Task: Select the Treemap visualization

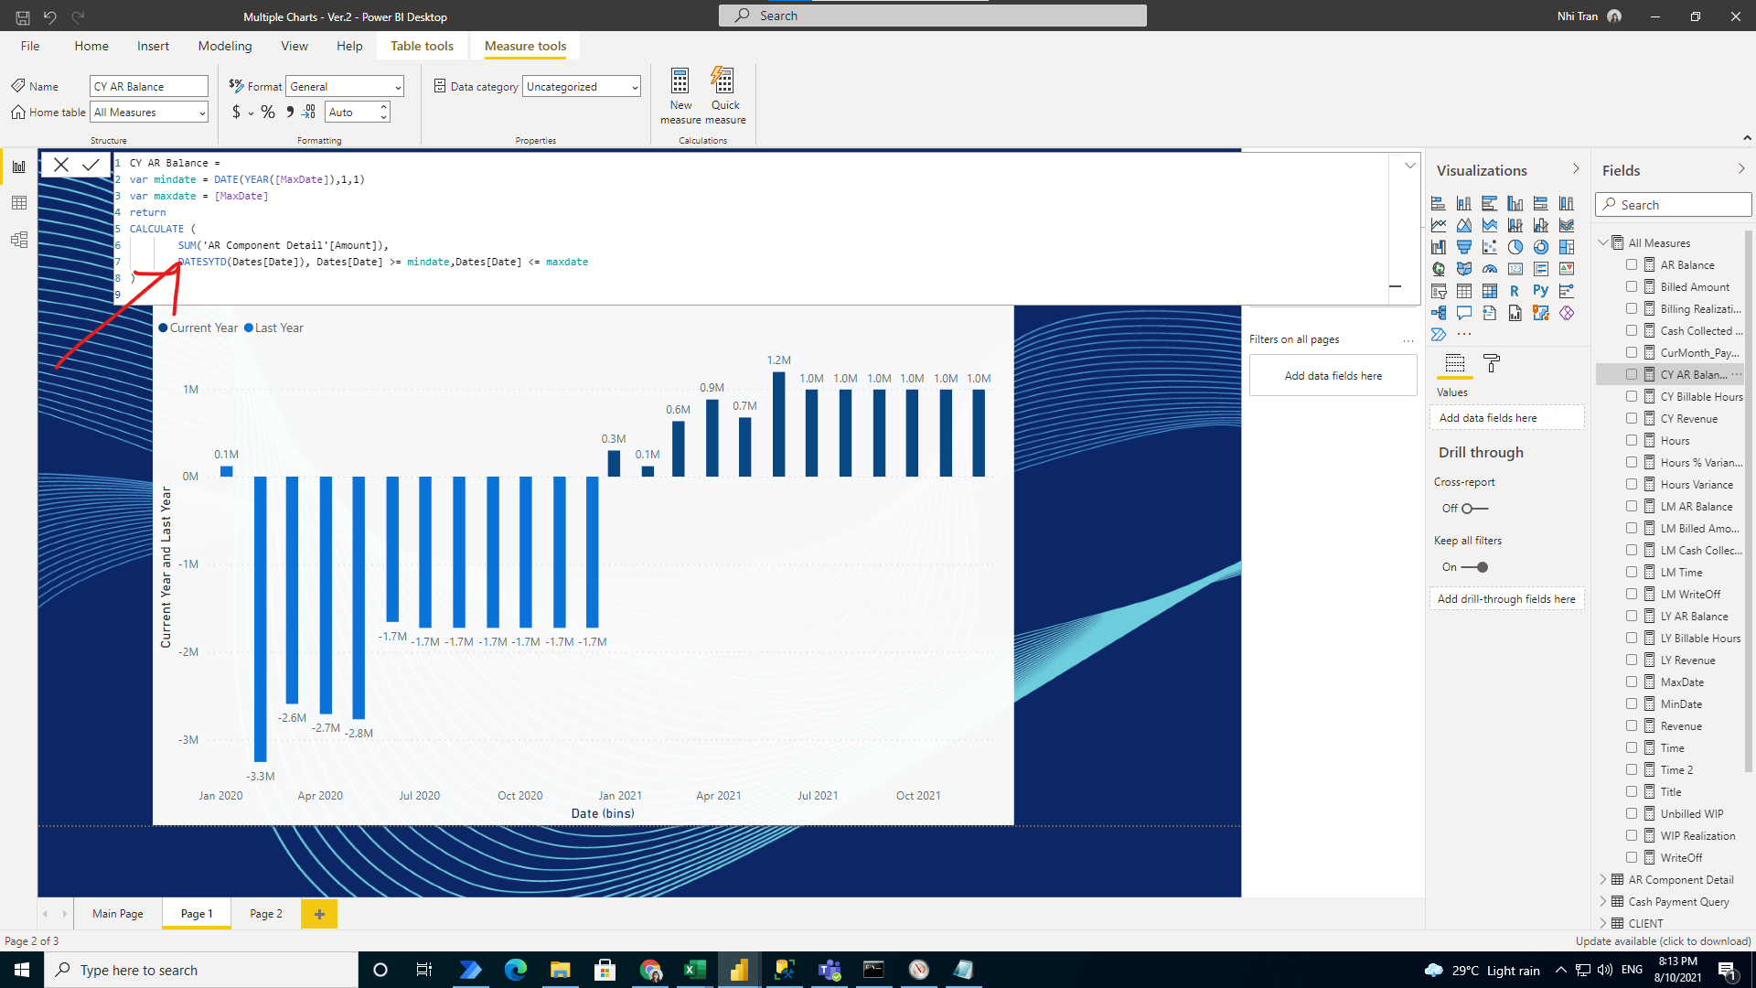Action: (1567, 247)
